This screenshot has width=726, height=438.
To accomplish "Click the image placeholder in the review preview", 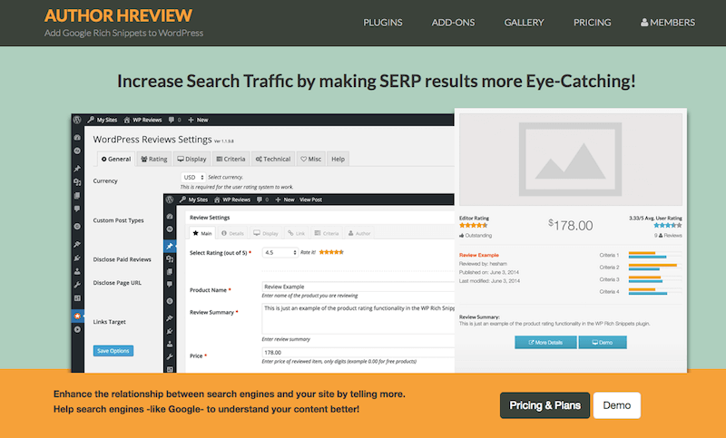I will point(570,160).
